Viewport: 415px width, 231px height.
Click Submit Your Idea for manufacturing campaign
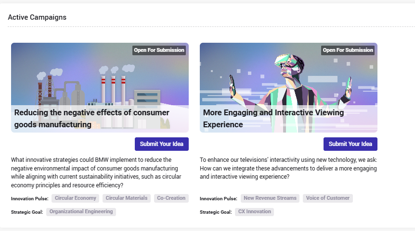pos(162,144)
